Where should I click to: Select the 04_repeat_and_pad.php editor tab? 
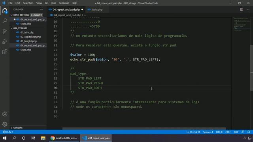(66, 9)
